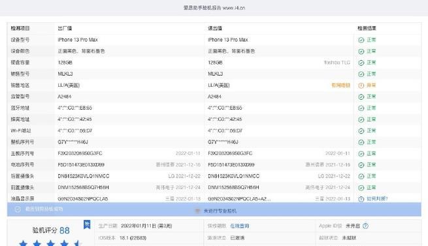Click the 已激活 activation status value
The height and width of the screenshot is (246, 428).
[x=237, y=238]
